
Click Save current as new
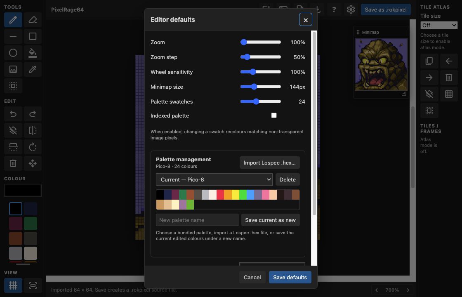271,220
